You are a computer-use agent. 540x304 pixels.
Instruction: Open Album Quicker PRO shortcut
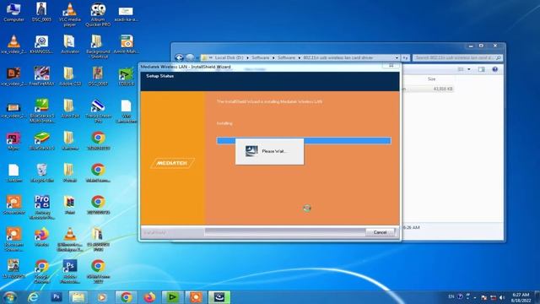click(x=98, y=14)
